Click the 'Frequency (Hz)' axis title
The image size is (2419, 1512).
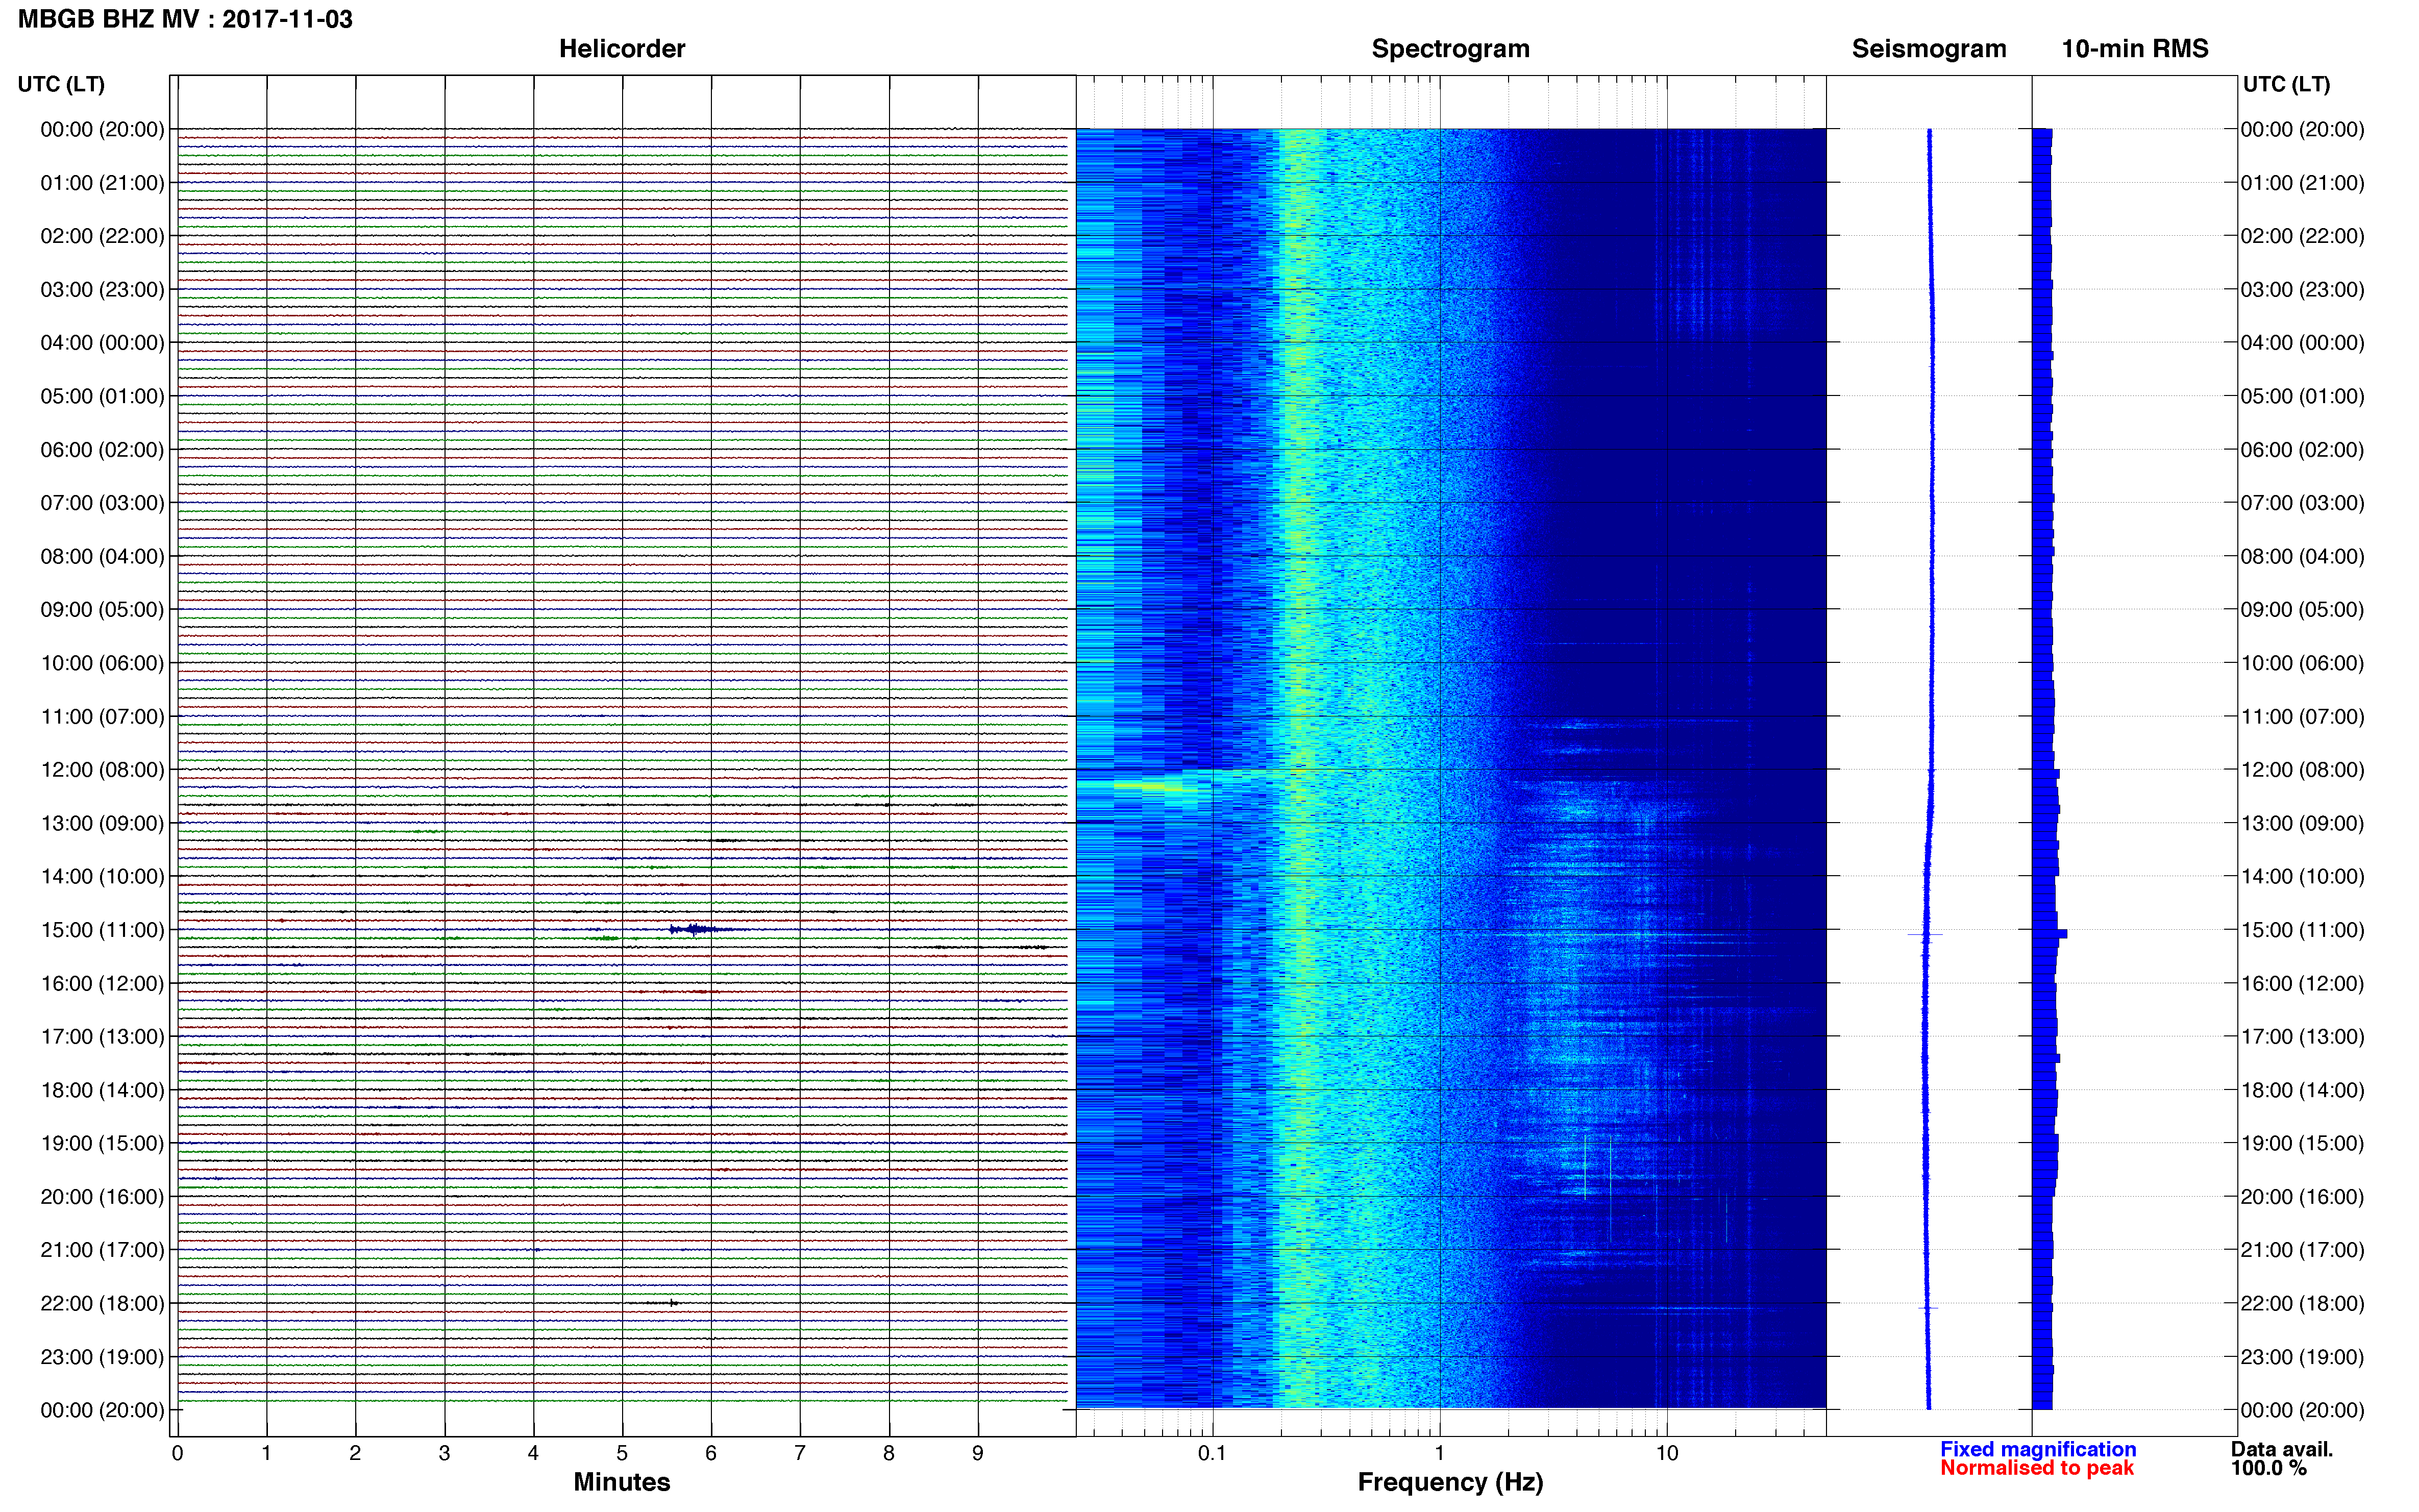tap(1450, 1482)
